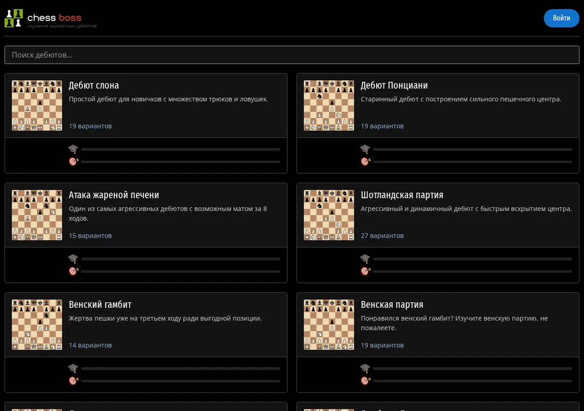Open the Венская партия title link
The height and width of the screenshot is (411, 584).
point(392,304)
